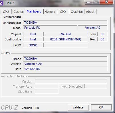This screenshot has width=115, height=113.
Task: Click the BIOS 'Version 3.20' field
Action: pos(65,64)
